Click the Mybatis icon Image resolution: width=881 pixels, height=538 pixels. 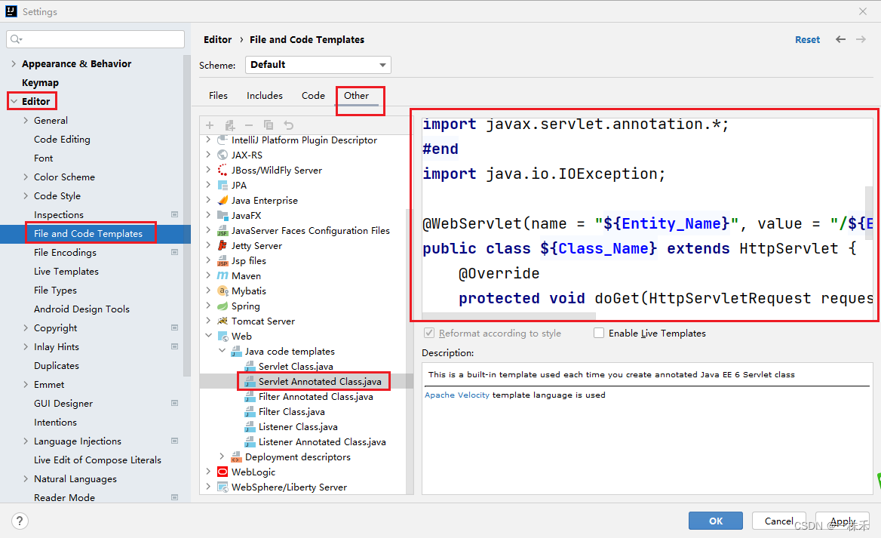[x=223, y=291]
